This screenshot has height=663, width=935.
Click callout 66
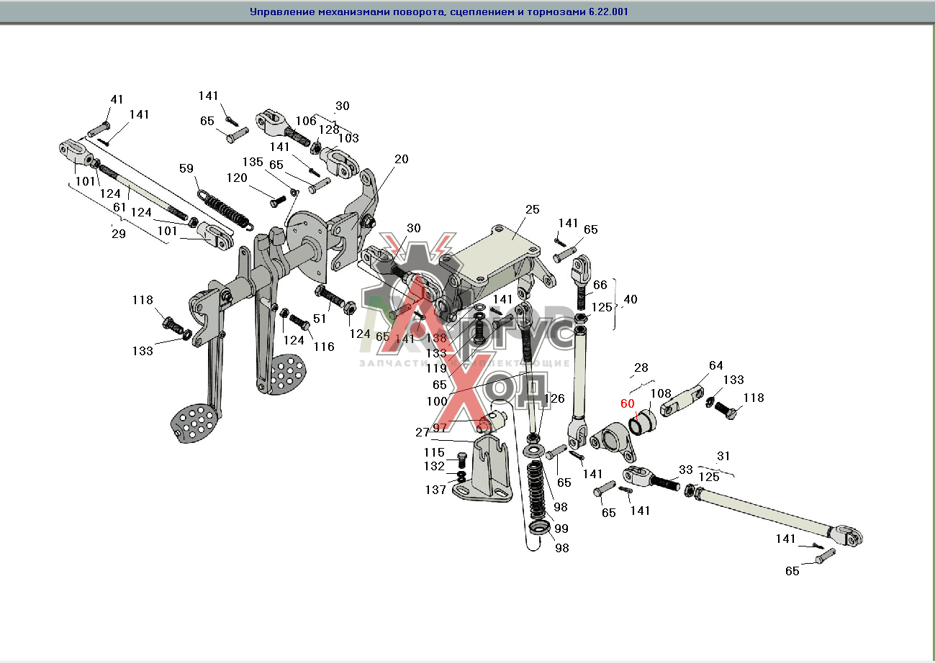point(600,285)
